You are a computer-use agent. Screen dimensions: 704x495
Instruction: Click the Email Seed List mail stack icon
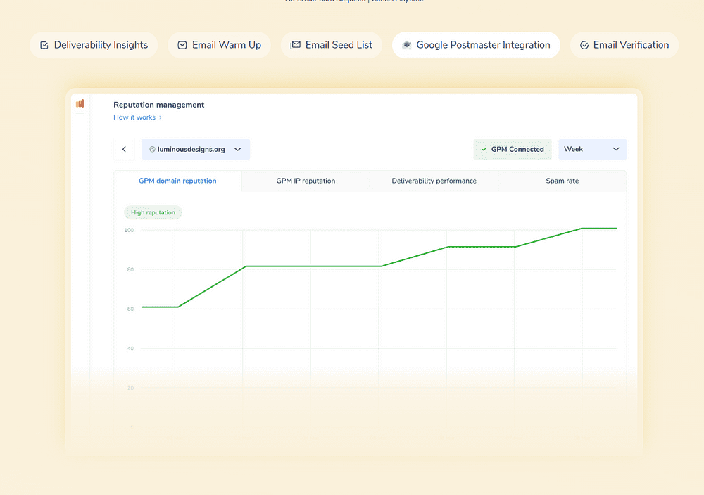[296, 45]
